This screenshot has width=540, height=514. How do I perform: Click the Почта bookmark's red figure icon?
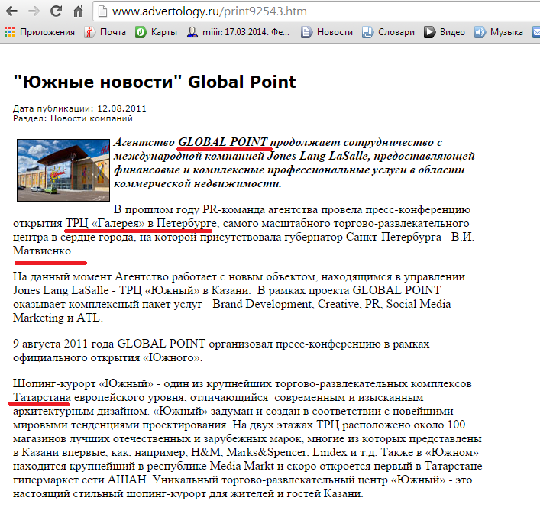pos(89,32)
